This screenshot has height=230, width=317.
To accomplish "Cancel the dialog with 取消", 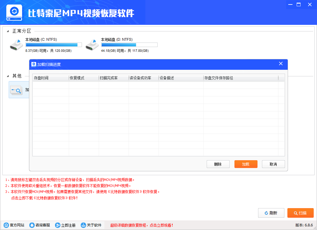I will coord(273,164).
